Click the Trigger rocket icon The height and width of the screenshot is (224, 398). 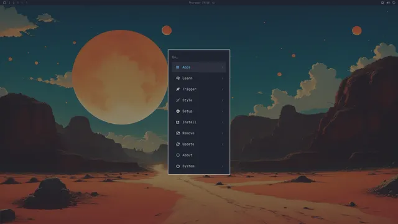(x=178, y=89)
